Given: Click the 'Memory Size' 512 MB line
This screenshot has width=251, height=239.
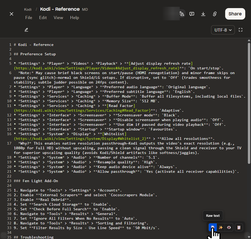Looking at the screenshot, I should tap(87, 101).
